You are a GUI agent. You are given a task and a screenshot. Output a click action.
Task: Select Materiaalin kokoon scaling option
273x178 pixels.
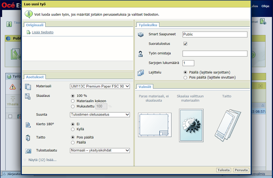pyautogui.click(x=73, y=101)
